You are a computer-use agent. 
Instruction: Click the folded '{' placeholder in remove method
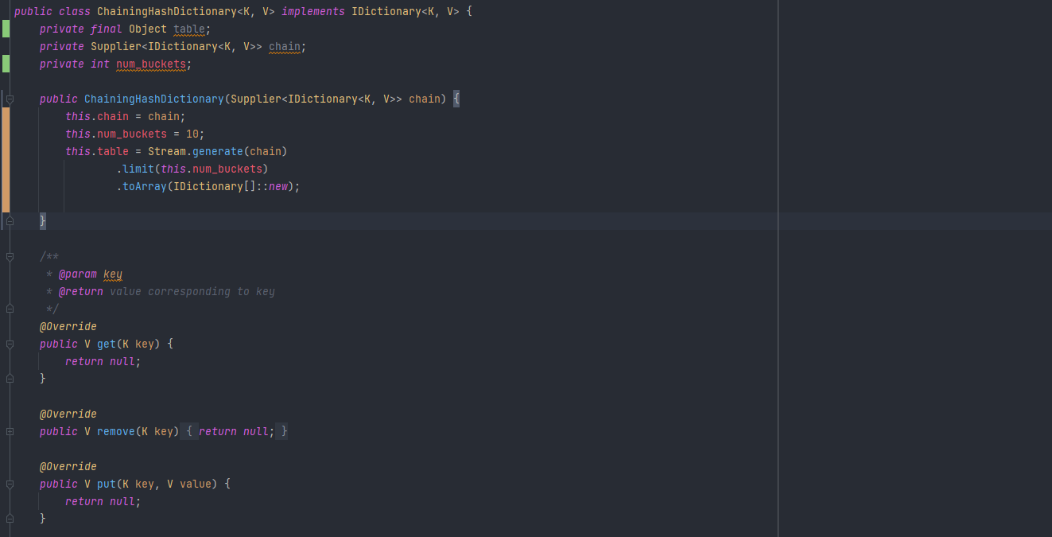pos(189,431)
